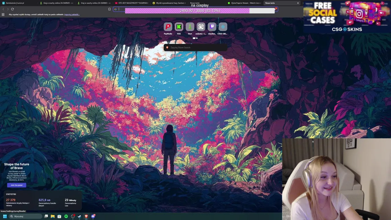Open the zadanka shortcut tile

pos(201,27)
